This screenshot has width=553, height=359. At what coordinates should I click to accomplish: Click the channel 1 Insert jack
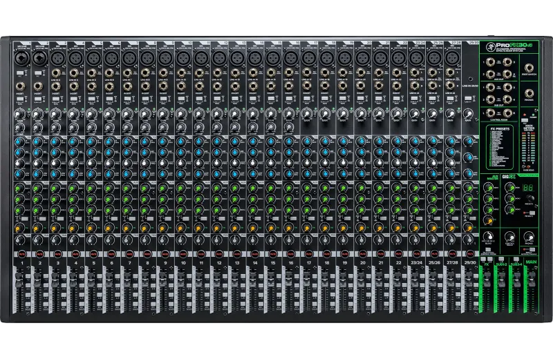(20, 86)
